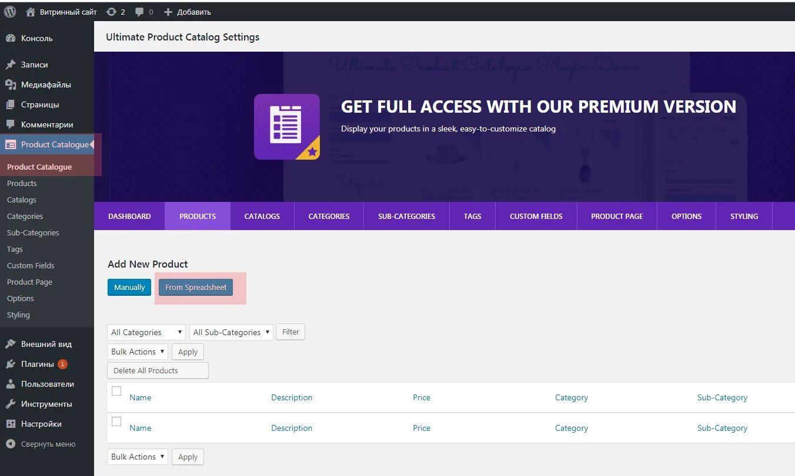The image size is (795, 476).
Task: Click the Настройки settings icon
Action: point(11,424)
